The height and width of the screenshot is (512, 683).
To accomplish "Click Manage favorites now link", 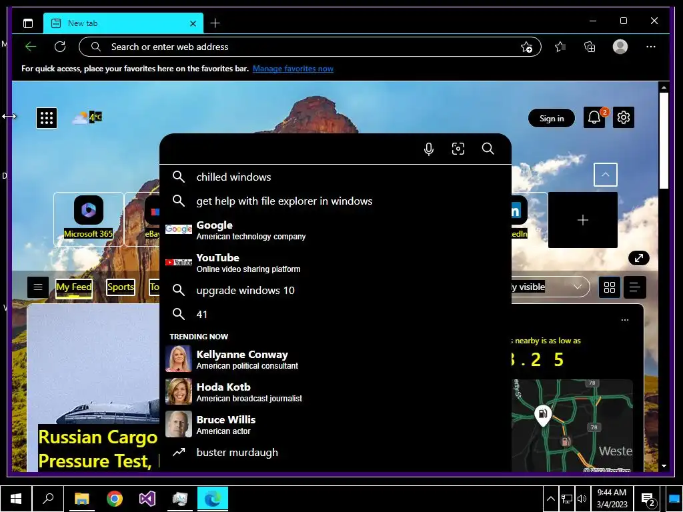I will pyautogui.click(x=293, y=69).
